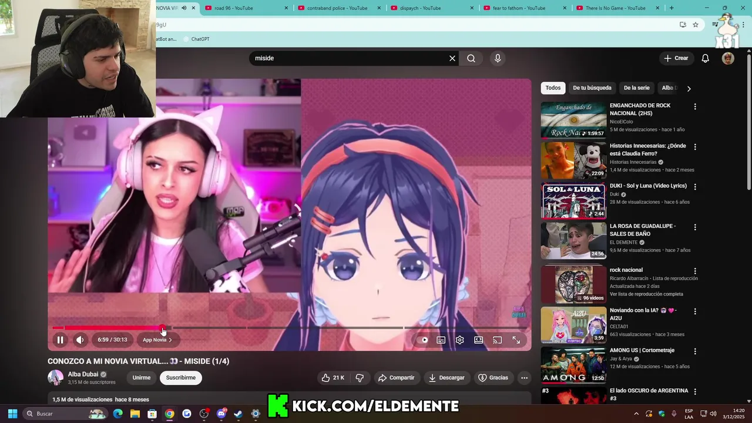The width and height of the screenshot is (752, 423).
Task: Select the 'De la serie' chip
Action: point(636,88)
